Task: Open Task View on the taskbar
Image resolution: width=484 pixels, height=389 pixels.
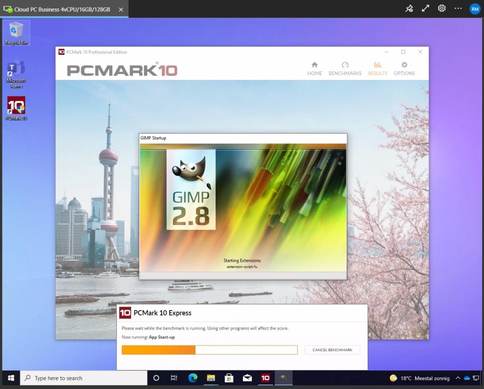Action: (174, 378)
